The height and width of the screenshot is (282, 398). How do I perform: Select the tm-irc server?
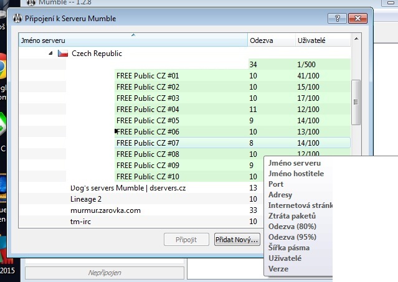click(80, 222)
